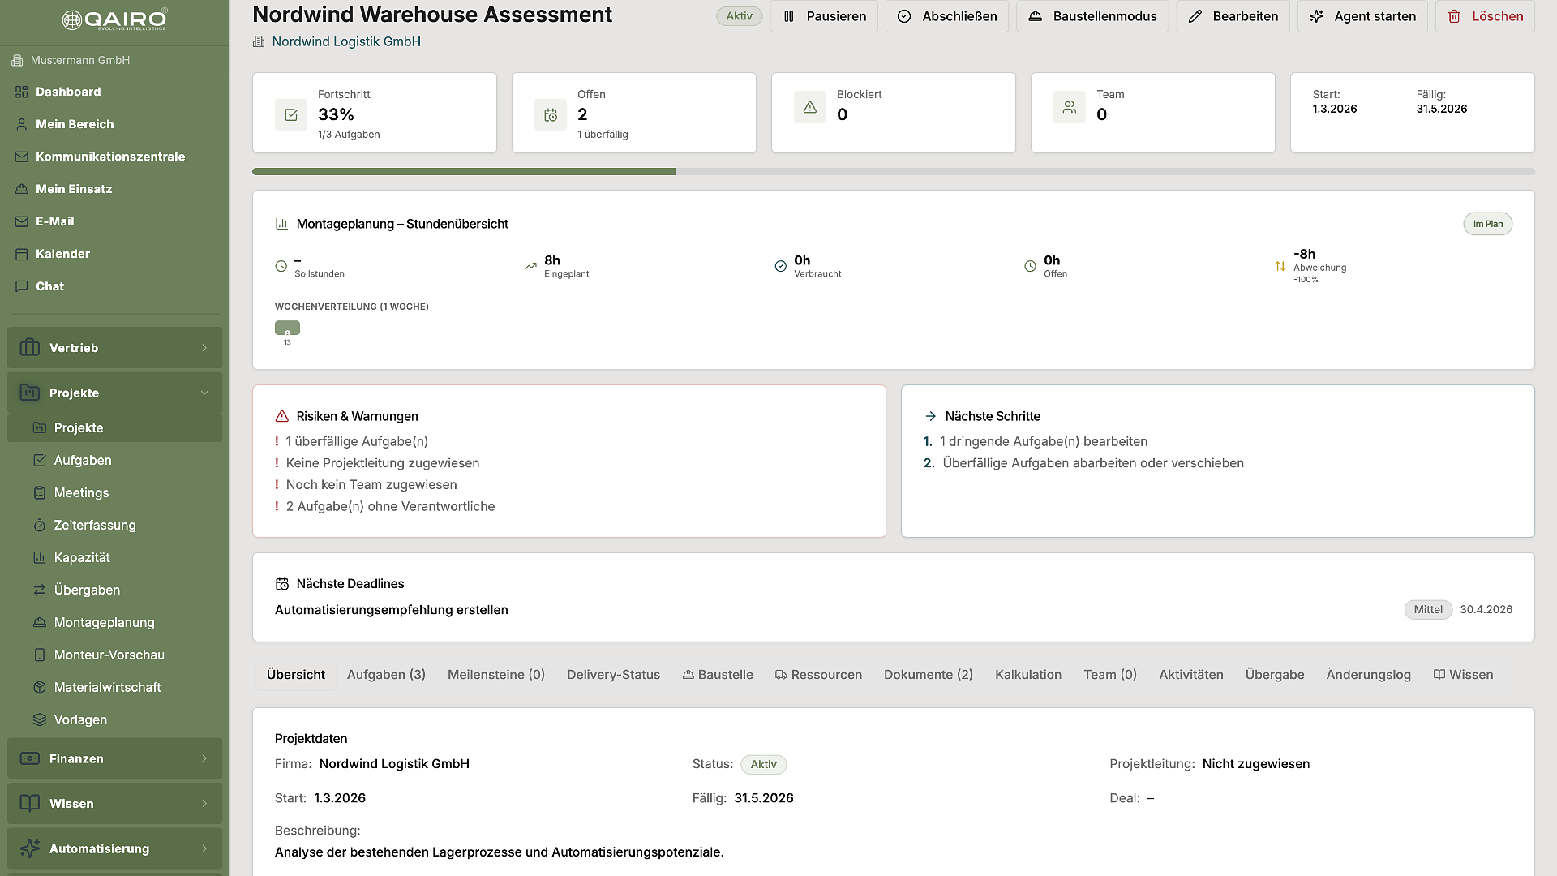
Task: Click the project progress bar
Action: coord(892,171)
